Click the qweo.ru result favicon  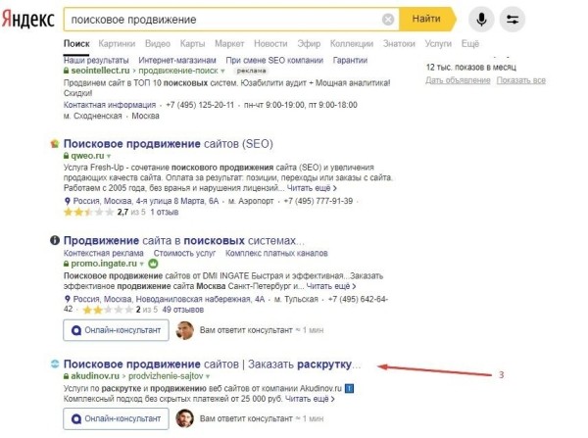(x=55, y=143)
